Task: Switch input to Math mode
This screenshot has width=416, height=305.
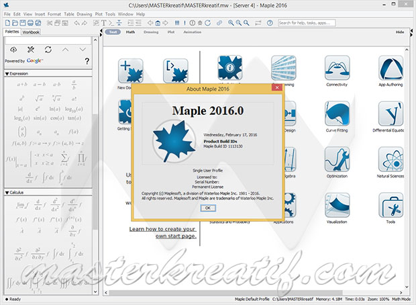Action: click(130, 32)
